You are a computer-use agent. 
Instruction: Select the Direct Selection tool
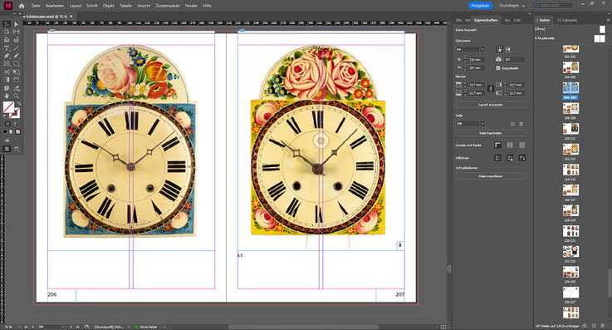point(16,24)
